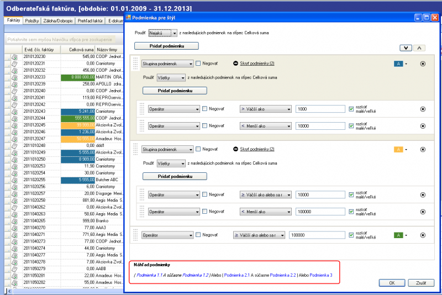Click the move up arrow button

point(419,48)
